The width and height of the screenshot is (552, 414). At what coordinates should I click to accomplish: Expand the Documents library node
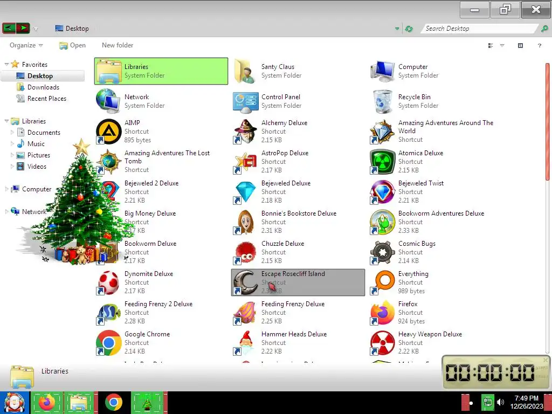pos(12,133)
